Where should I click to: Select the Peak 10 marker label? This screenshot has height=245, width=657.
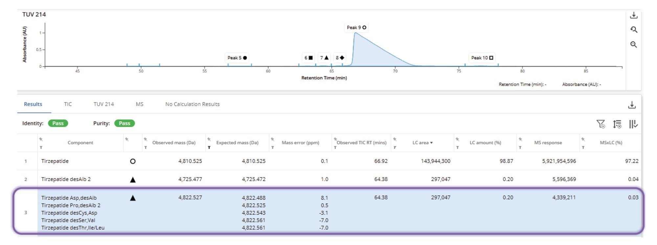click(x=482, y=58)
